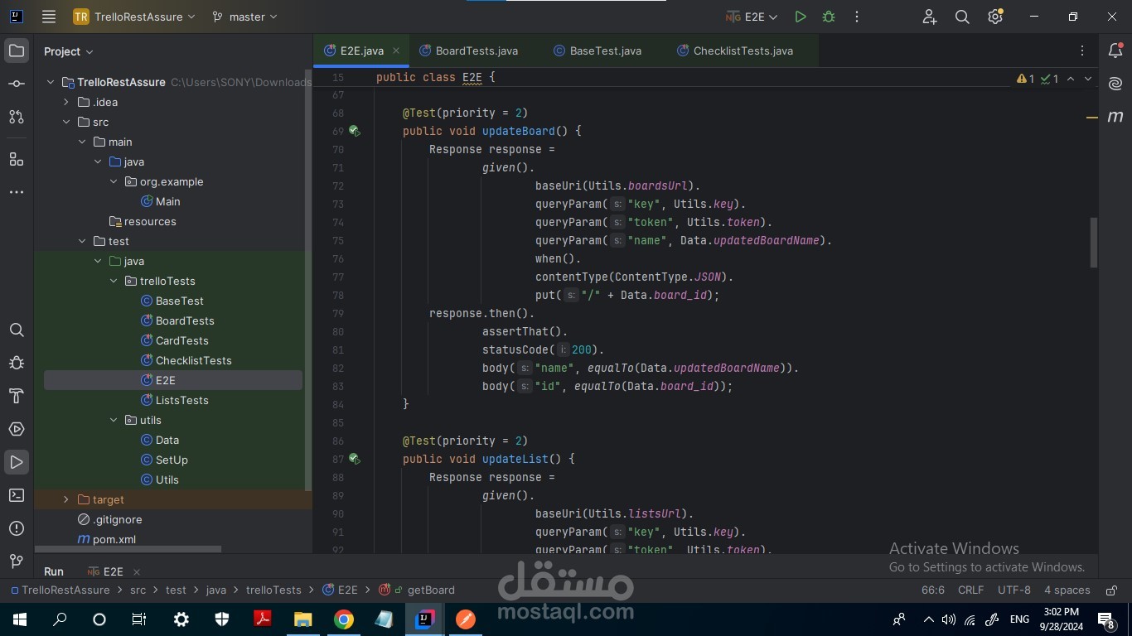Open the Run tool window icon

pyautogui.click(x=17, y=462)
